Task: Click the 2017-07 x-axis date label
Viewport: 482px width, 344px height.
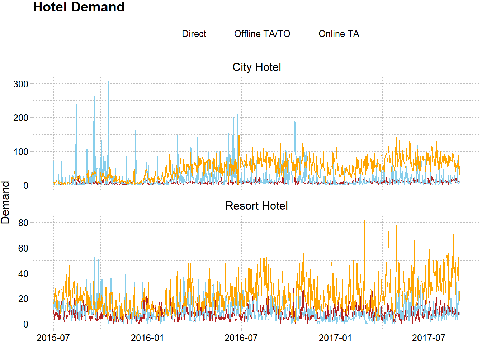Action: click(429, 338)
